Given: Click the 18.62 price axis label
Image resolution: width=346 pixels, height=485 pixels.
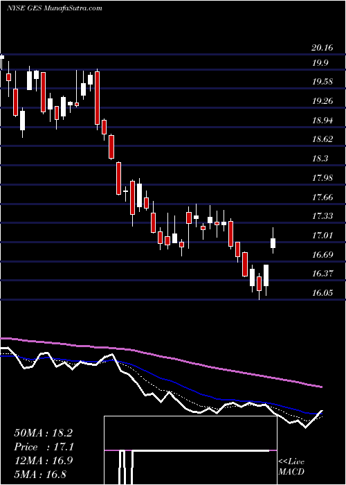Looking at the screenshot, I should (x=322, y=139).
